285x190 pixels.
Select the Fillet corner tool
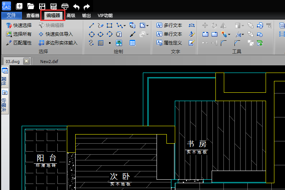tap(223, 43)
